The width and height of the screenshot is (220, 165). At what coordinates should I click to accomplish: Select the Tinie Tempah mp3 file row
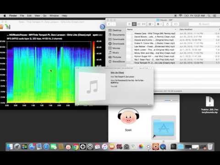(173, 63)
